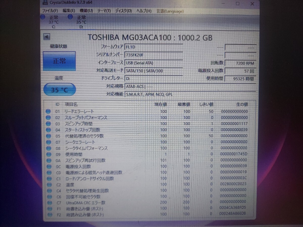This screenshot has width=303, height=227.
Task: Click the status circle for ID 01
Action: click(x=48, y=111)
